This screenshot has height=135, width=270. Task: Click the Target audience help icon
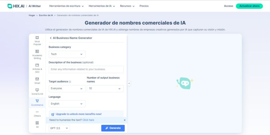pos(70,82)
